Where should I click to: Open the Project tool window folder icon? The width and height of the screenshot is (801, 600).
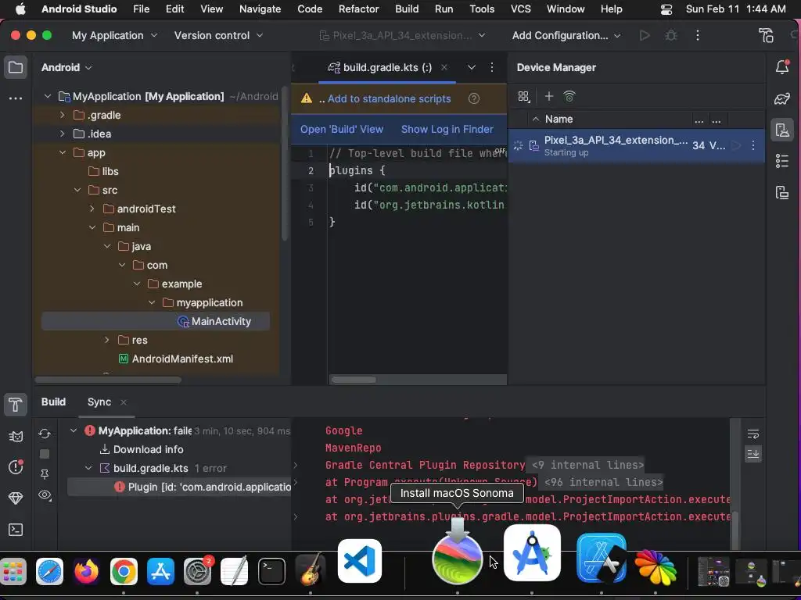click(16, 67)
